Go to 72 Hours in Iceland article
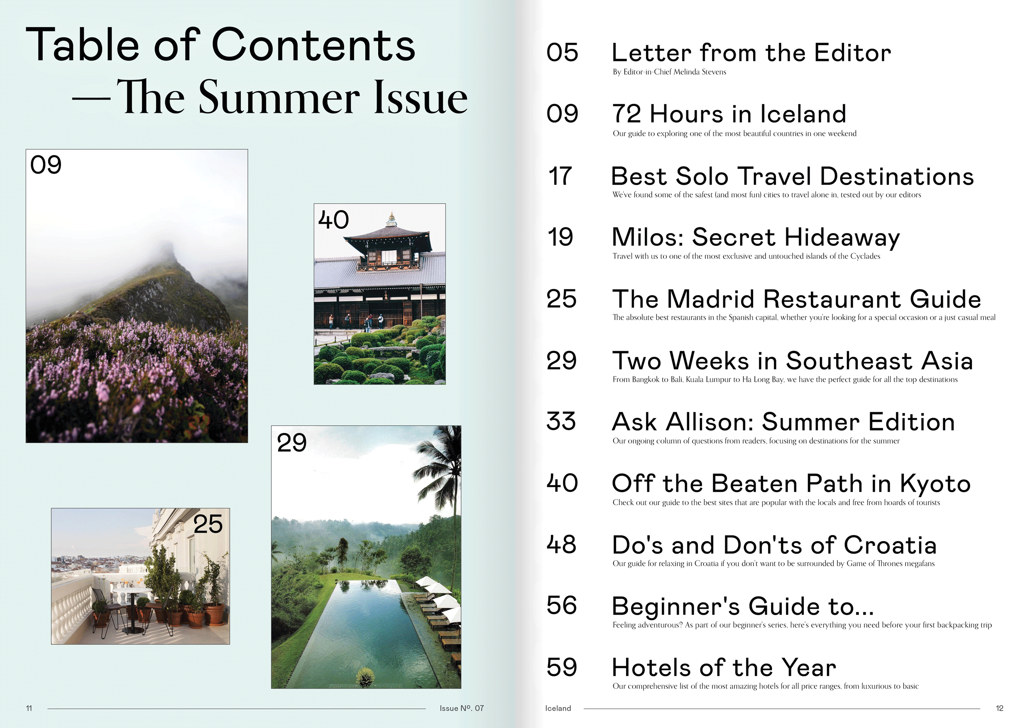Viewport: 1030px width, 728px height. pyautogui.click(x=729, y=114)
